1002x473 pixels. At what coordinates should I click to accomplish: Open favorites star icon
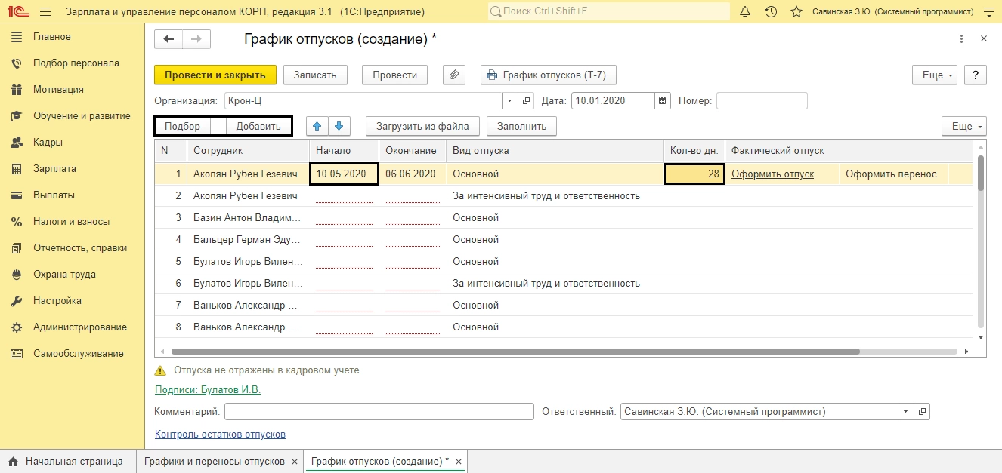(796, 12)
